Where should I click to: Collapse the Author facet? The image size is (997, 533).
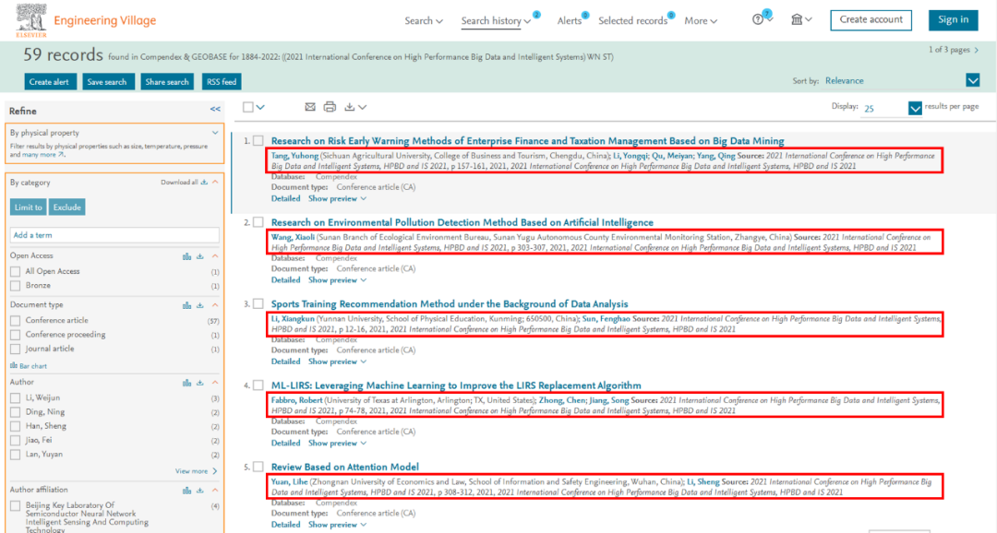tap(215, 383)
